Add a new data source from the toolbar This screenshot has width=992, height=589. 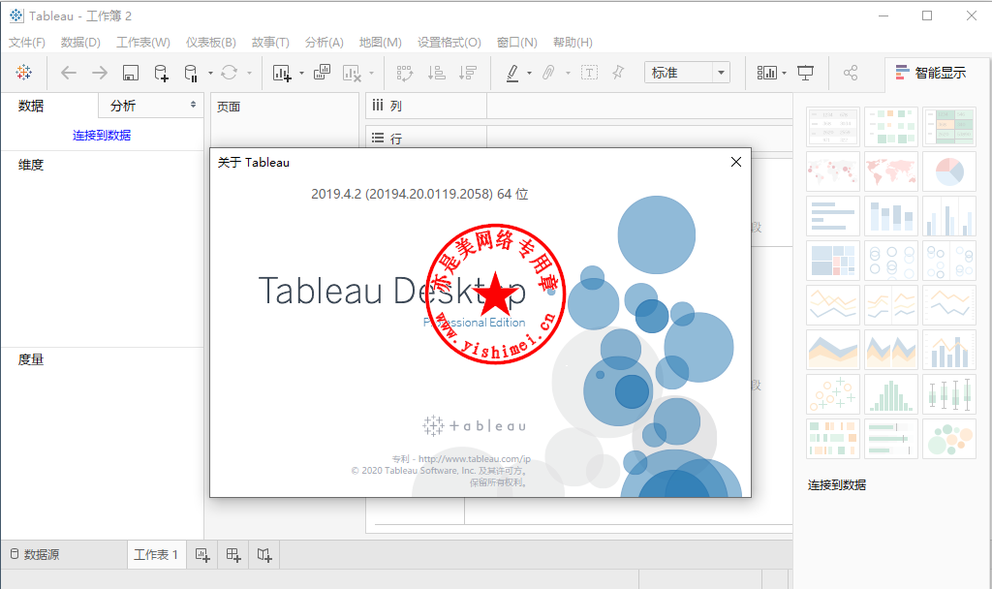pyautogui.click(x=162, y=73)
